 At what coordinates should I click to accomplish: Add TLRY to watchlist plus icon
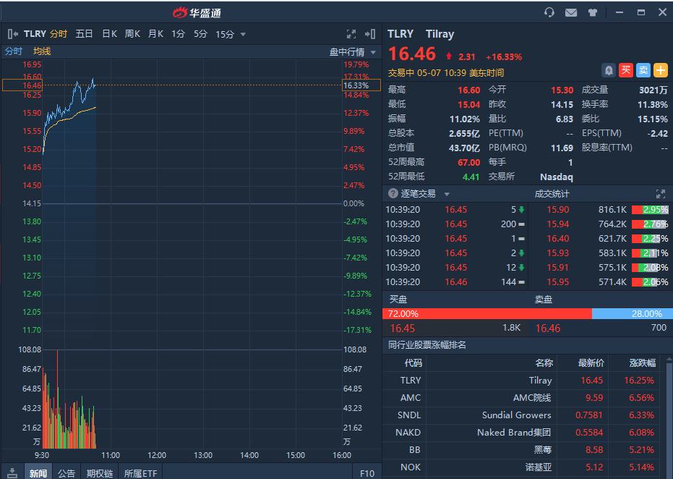(x=661, y=70)
